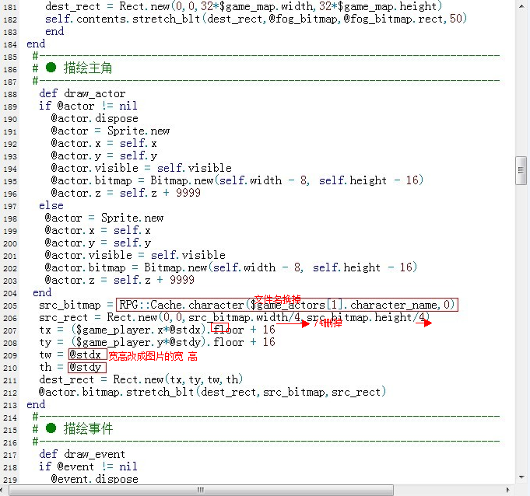
Task: Click '@event.dispose' on line 219
Action: [95, 479]
